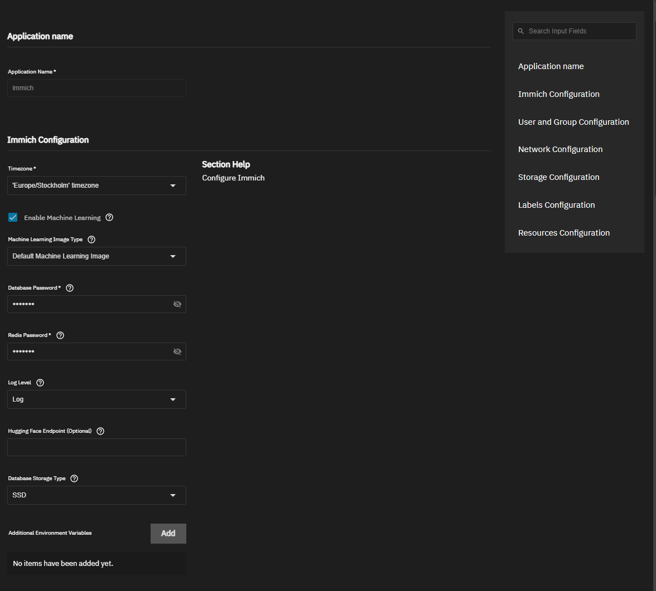Open the Timezone dropdown

(x=97, y=185)
